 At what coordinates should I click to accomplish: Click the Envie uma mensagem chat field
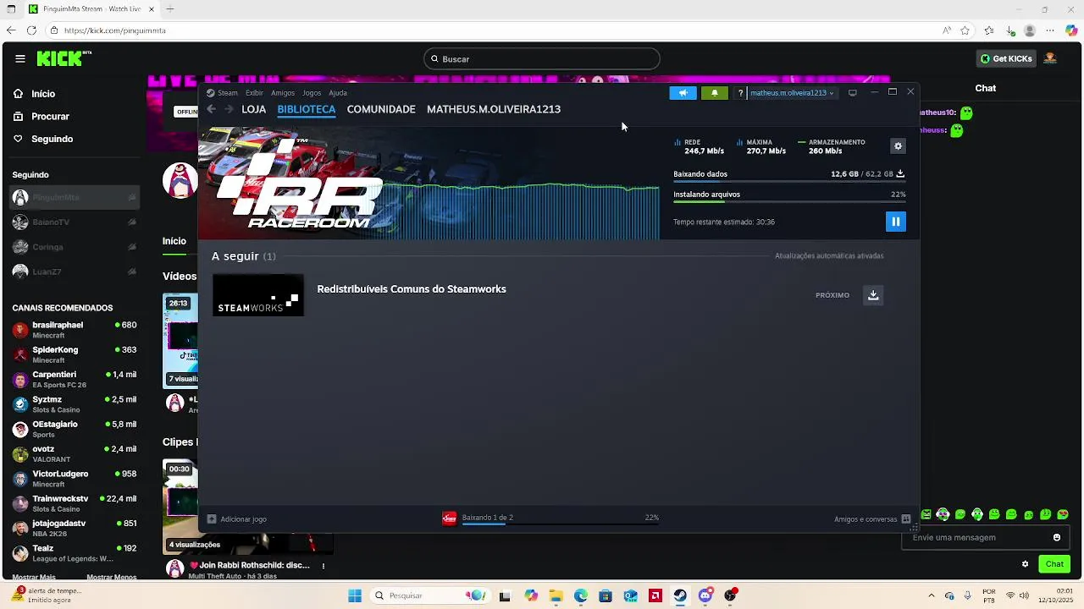pos(978,537)
